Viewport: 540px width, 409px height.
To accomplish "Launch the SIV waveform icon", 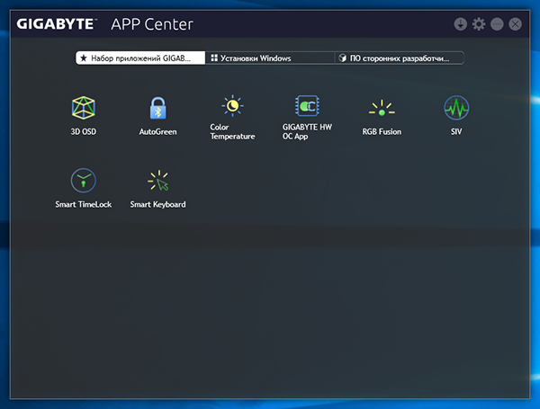I will (x=456, y=109).
